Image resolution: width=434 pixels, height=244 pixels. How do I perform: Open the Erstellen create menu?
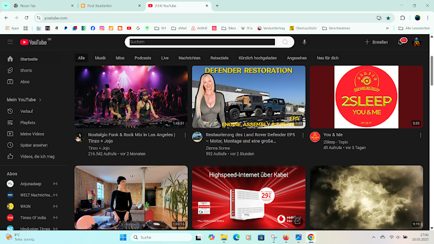pos(376,42)
